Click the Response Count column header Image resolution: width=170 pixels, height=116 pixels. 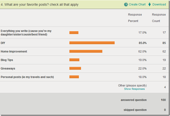pyautogui.click(x=159, y=18)
